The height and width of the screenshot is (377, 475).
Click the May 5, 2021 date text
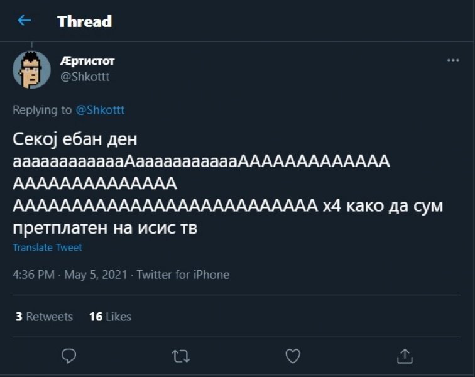pos(96,275)
